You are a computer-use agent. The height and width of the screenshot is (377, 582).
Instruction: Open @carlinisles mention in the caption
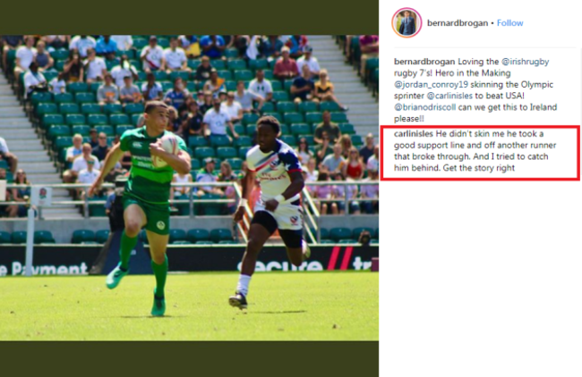(x=449, y=96)
